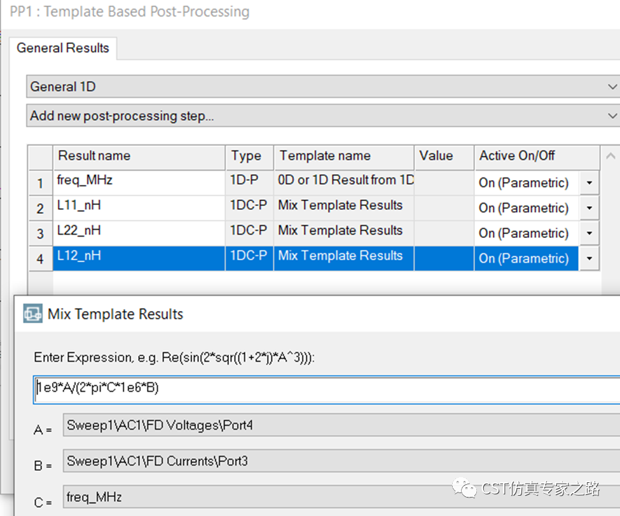Screen dimensions: 620x516
Task: Click the table scrollbar up arrow
Action: pyautogui.click(x=610, y=157)
